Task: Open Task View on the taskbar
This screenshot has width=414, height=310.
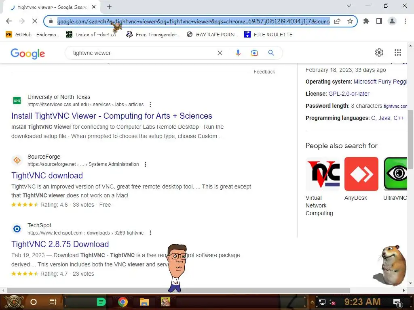Action: pos(53,302)
